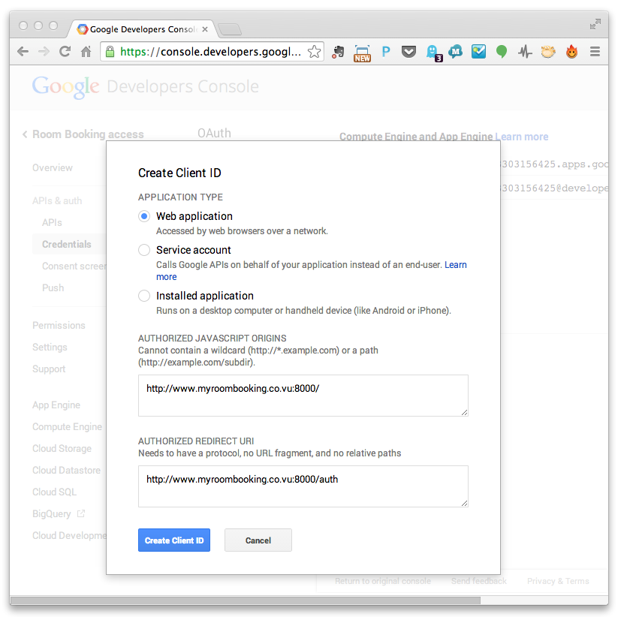Click Learn more beside Compute Engine heading
This screenshot has width=621, height=617.
(x=522, y=137)
